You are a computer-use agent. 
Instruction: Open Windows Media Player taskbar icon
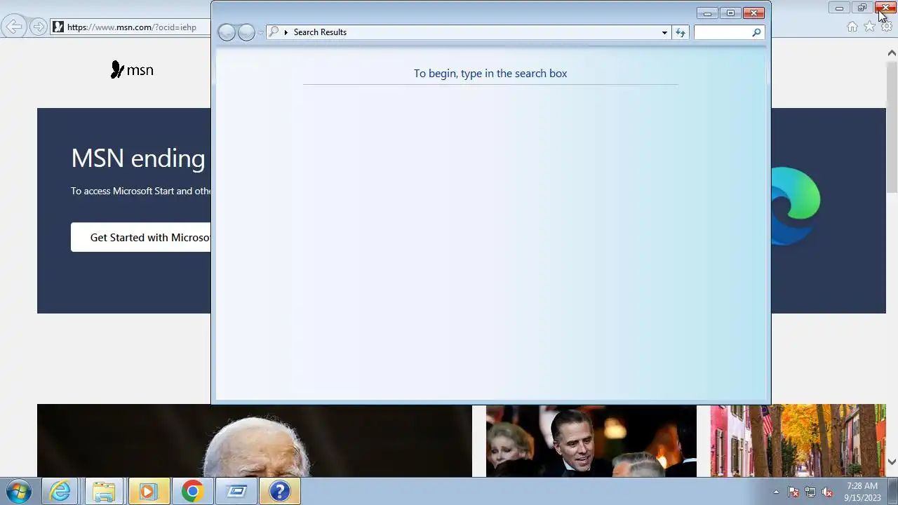click(148, 491)
